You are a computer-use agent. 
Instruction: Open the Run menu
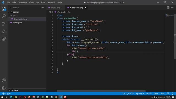(43, 2)
